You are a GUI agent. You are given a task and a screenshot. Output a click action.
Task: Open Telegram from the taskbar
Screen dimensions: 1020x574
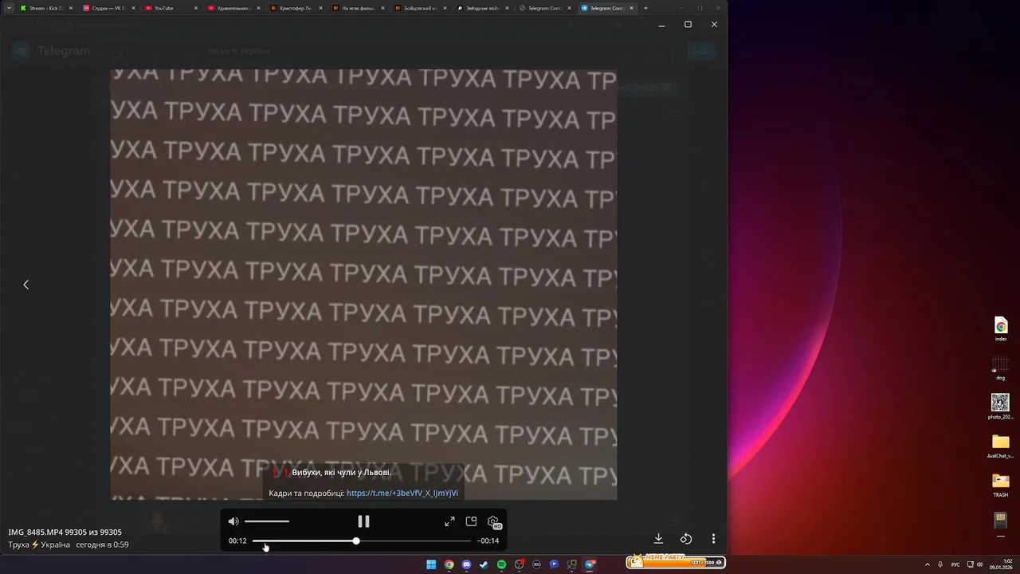(590, 564)
